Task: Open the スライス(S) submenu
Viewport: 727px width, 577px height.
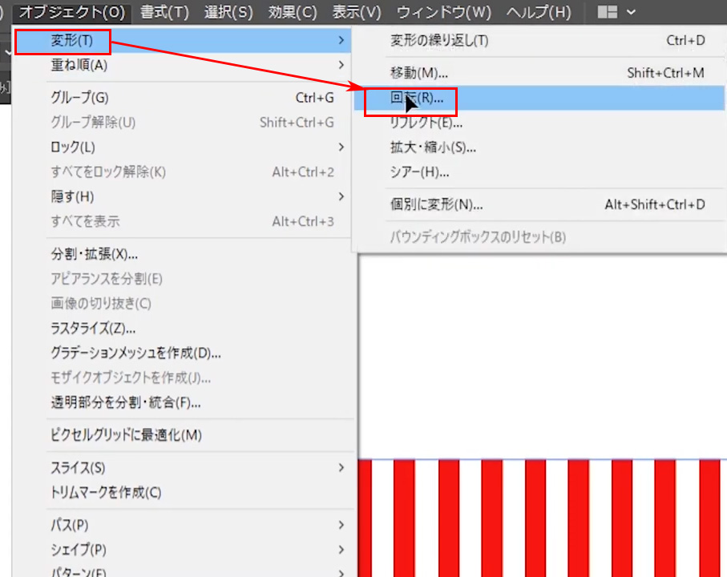Action: (182, 468)
